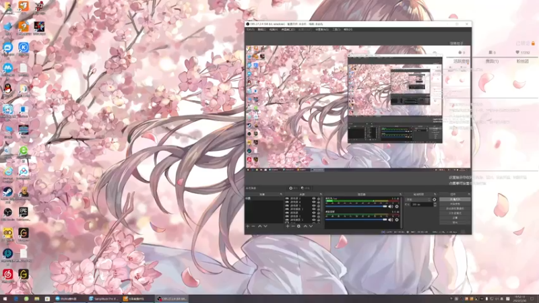This screenshot has height=303, width=539.
Task: Toggle the eye icon of the fourth source row
Action: pyautogui.click(x=313, y=209)
